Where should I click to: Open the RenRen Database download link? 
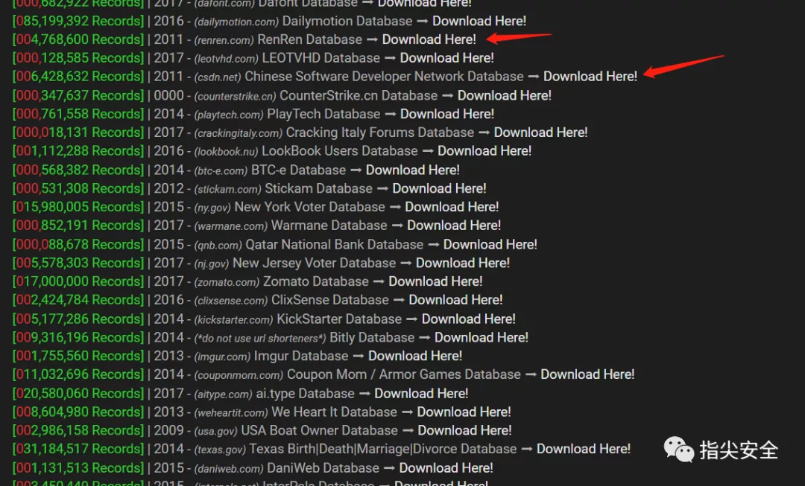[x=429, y=39]
